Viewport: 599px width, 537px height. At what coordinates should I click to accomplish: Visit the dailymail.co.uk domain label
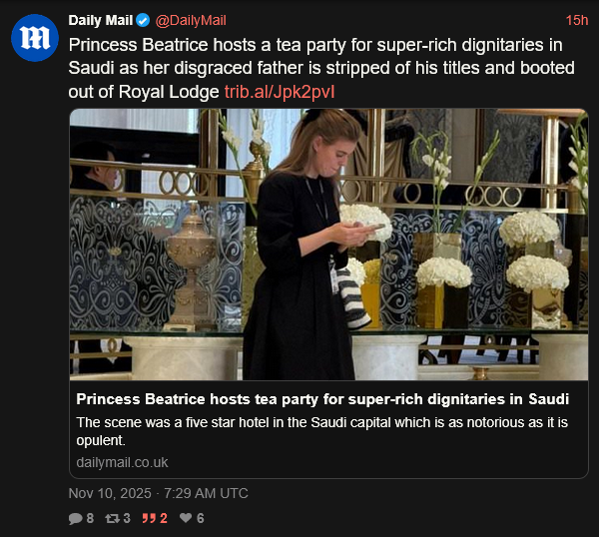tap(122, 462)
